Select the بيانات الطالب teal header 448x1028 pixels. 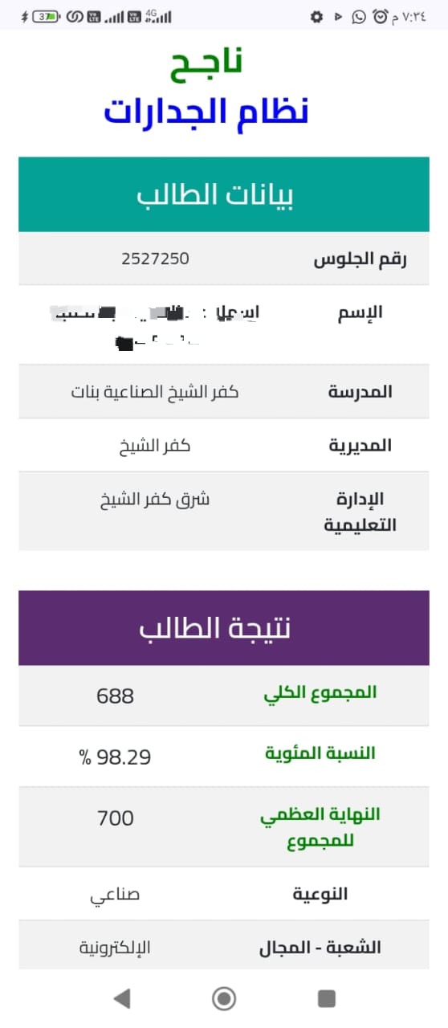tap(224, 194)
